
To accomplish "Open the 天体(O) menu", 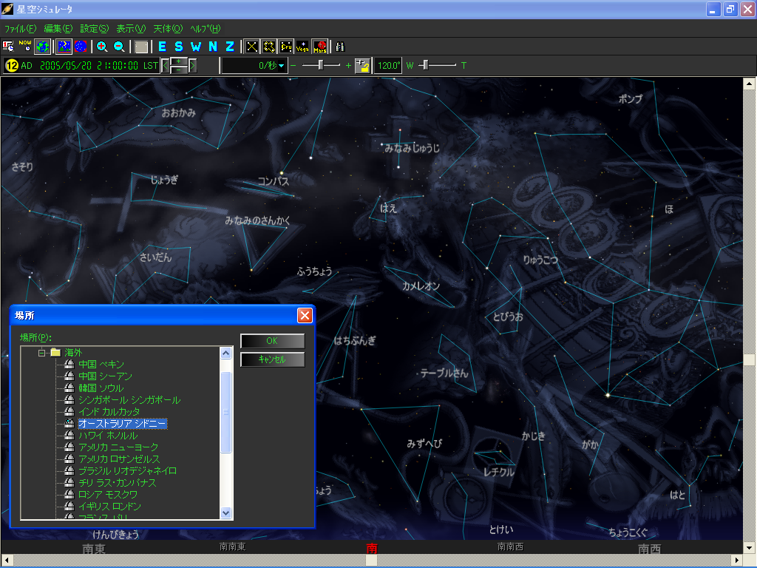I will coord(167,29).
